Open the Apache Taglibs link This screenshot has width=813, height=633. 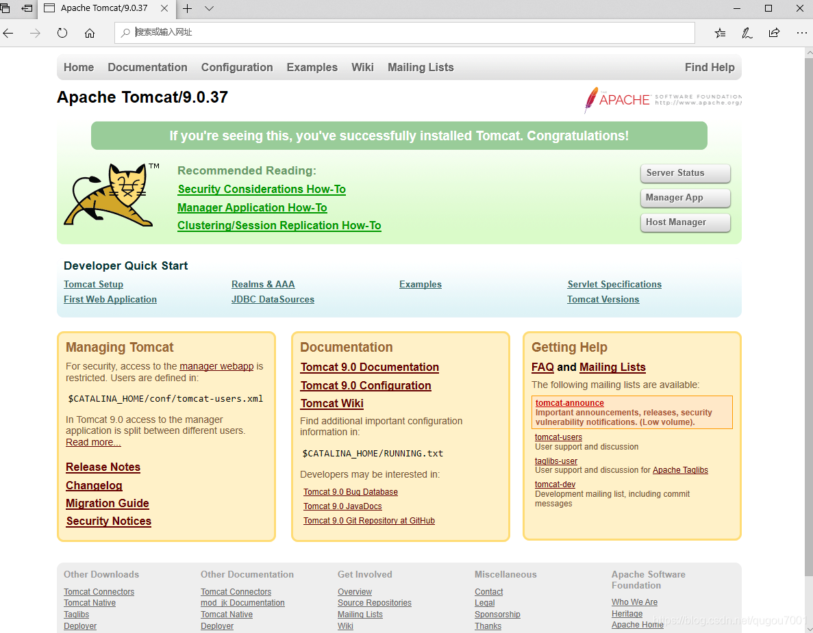[680, 470]
